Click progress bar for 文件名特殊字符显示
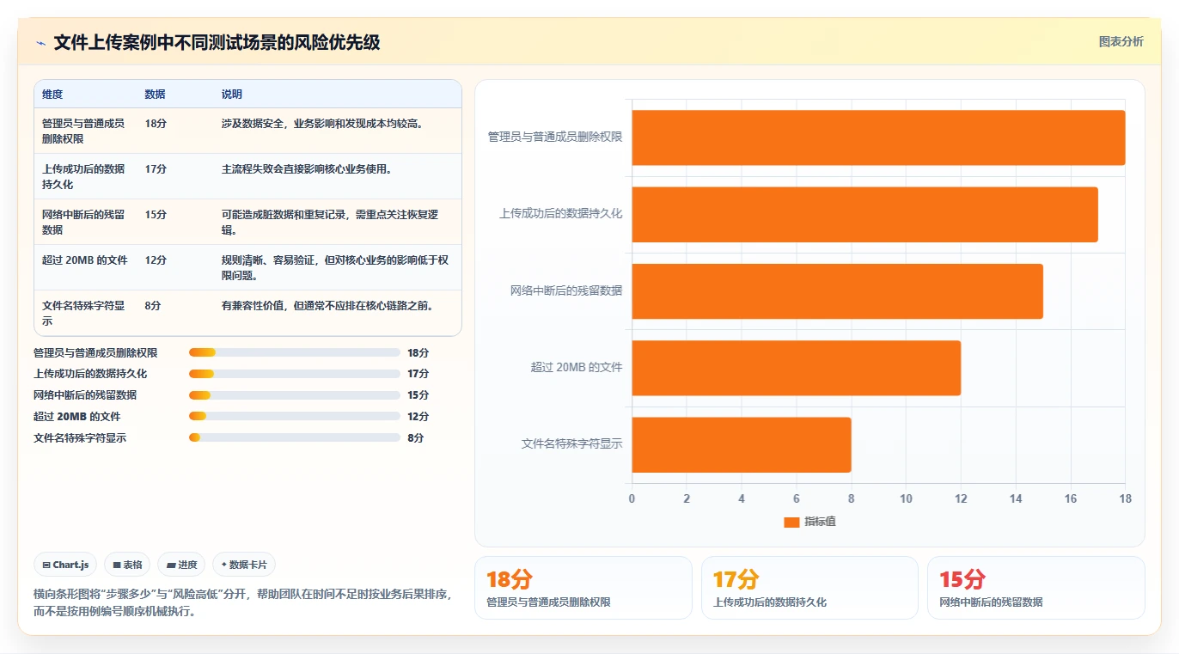 (x=295, y=438)
